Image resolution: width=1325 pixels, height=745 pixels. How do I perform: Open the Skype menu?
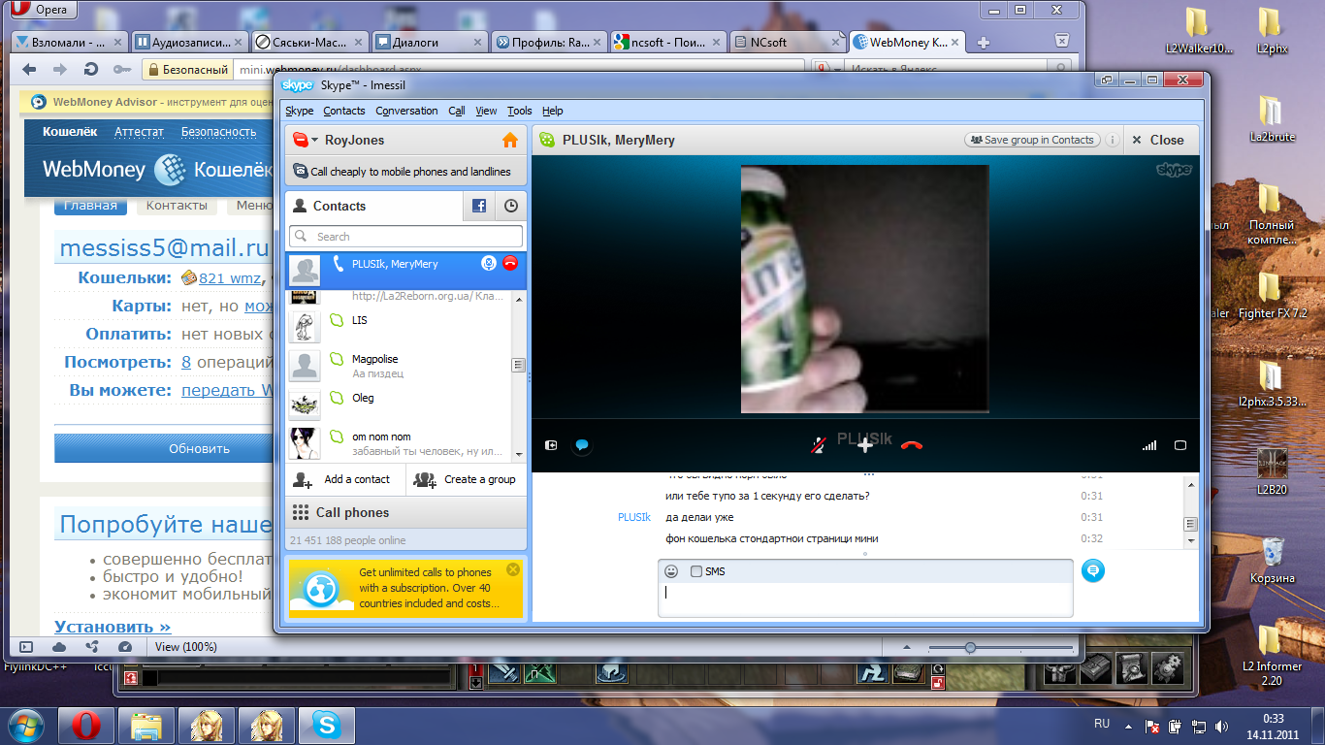299,111
